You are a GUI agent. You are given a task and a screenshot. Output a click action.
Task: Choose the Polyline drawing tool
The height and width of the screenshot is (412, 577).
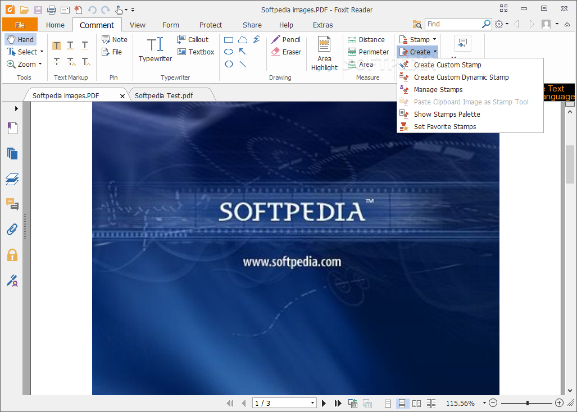tap(257, 39)
